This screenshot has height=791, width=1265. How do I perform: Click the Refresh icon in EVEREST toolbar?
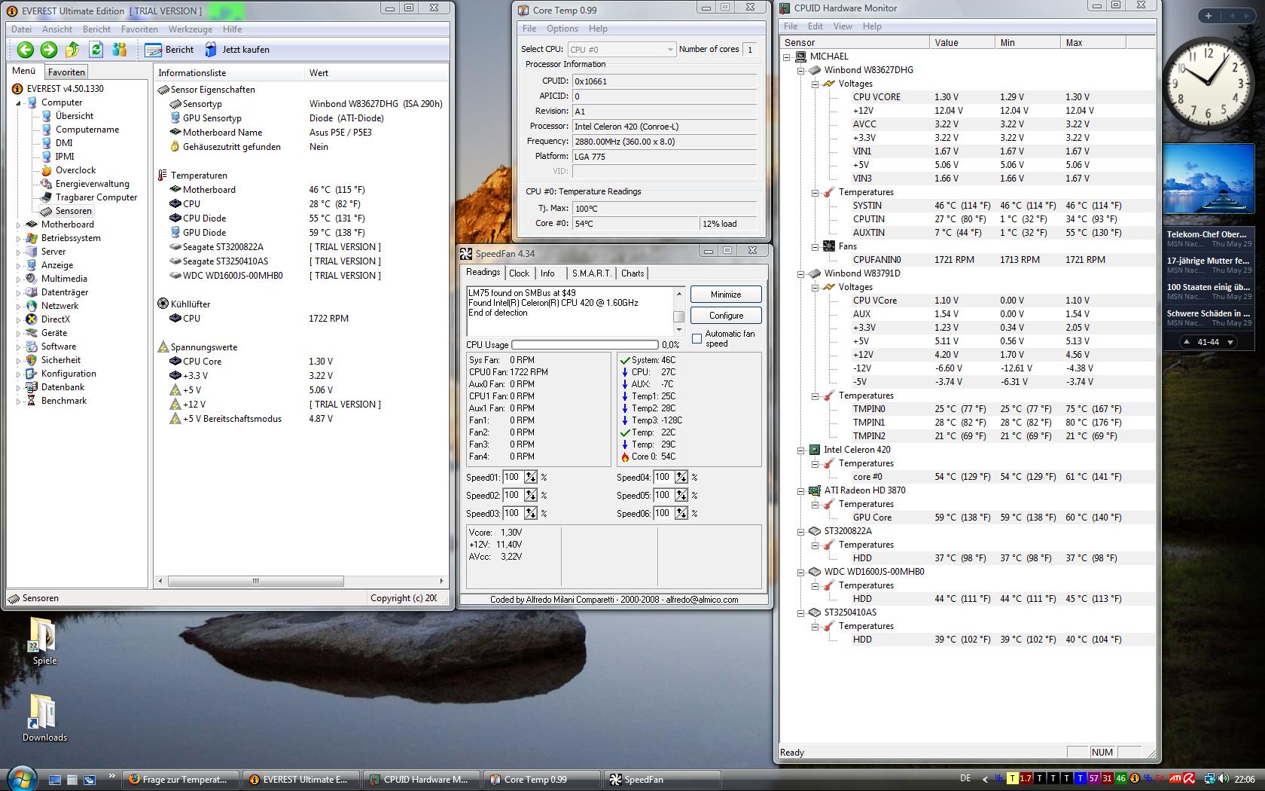(x=96, y=50)
